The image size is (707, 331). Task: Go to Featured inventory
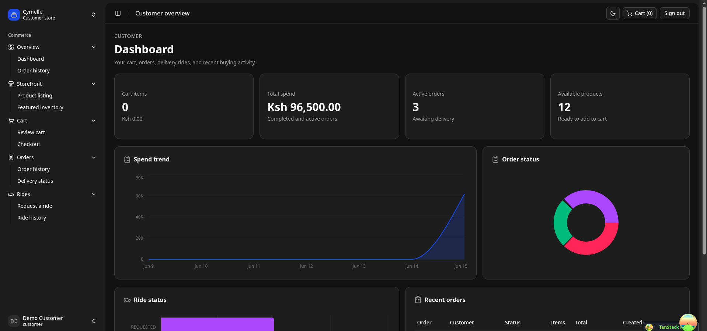(40, 107)
